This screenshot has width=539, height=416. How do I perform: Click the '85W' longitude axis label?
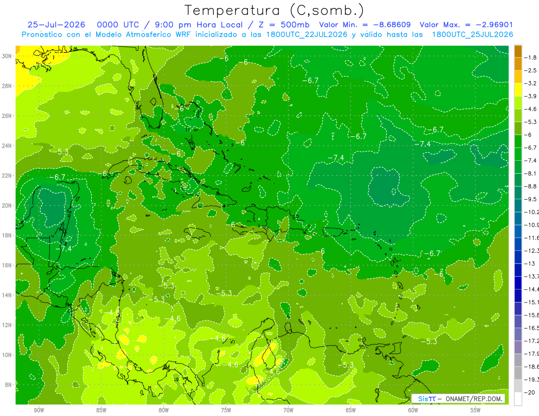pyautogui.click(x=101, y=410)
